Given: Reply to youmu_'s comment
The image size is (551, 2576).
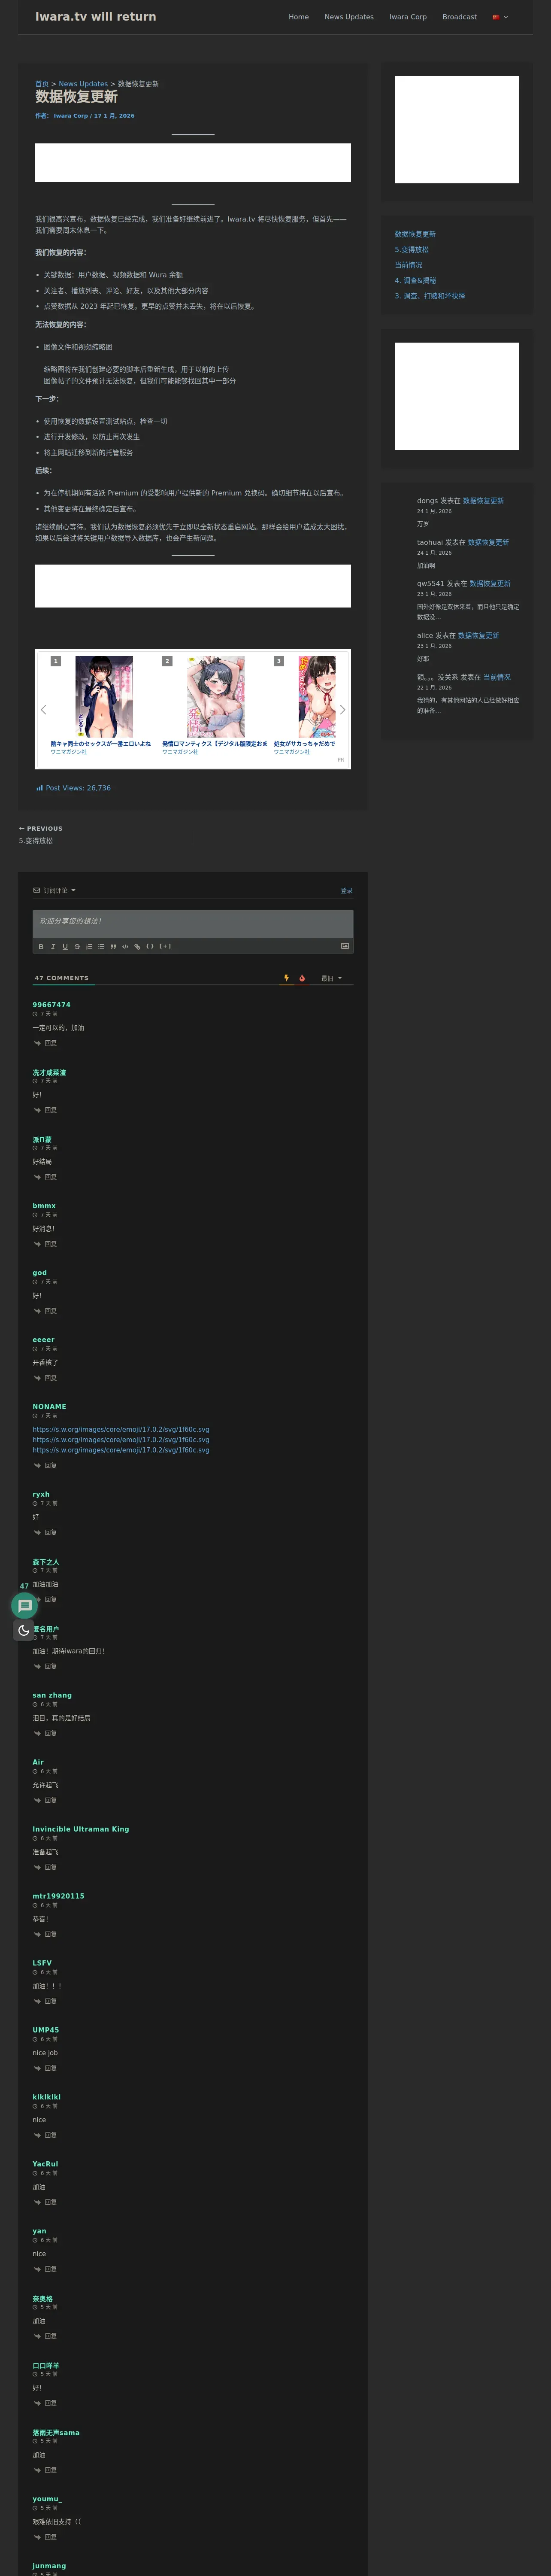Looking at the screenshot, I should [x=45, y=2538].
